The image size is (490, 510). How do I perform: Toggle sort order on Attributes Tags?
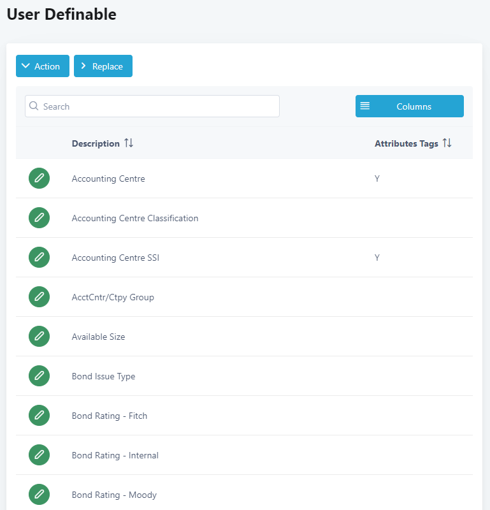click(x=447, y=143)
